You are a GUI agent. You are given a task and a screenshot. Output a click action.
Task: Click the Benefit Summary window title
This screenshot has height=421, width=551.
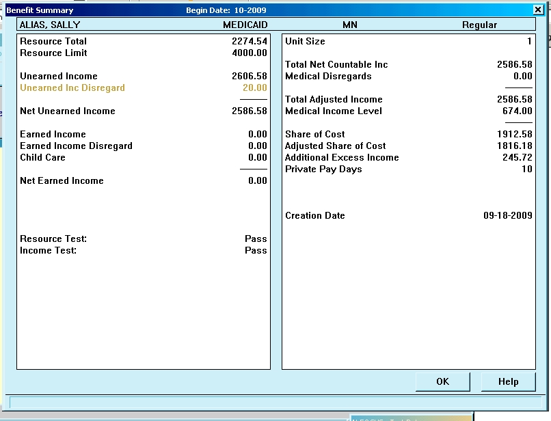click(40, 10)
